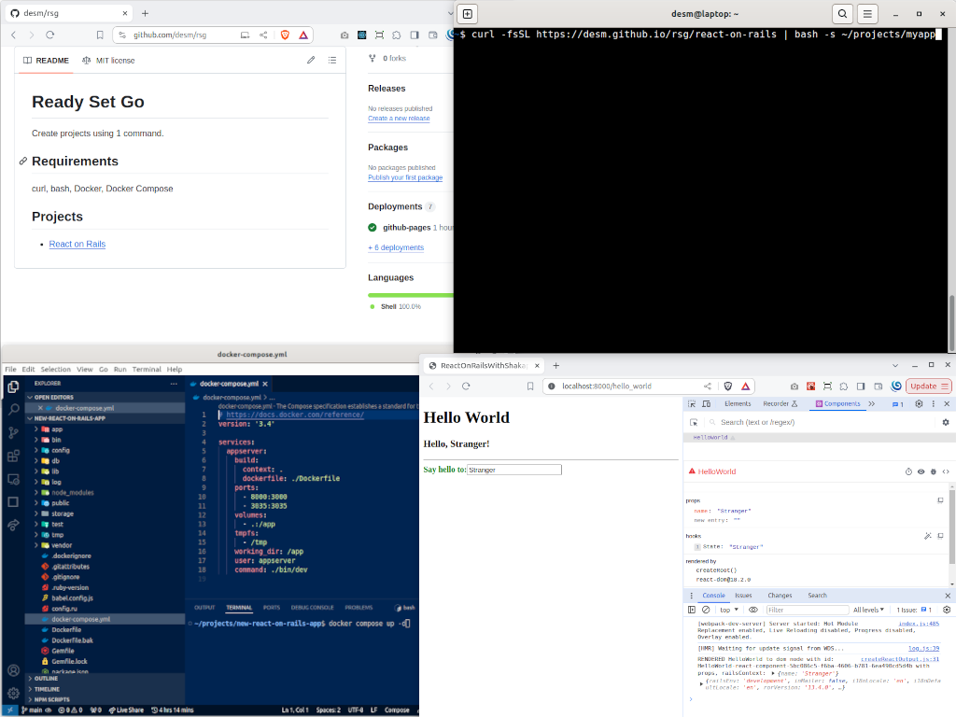Image resolution: width=956 pixels, height=717 pixels.
Task: Bookmark the GitHub desm/rsg page
Action: coord(100,35)
